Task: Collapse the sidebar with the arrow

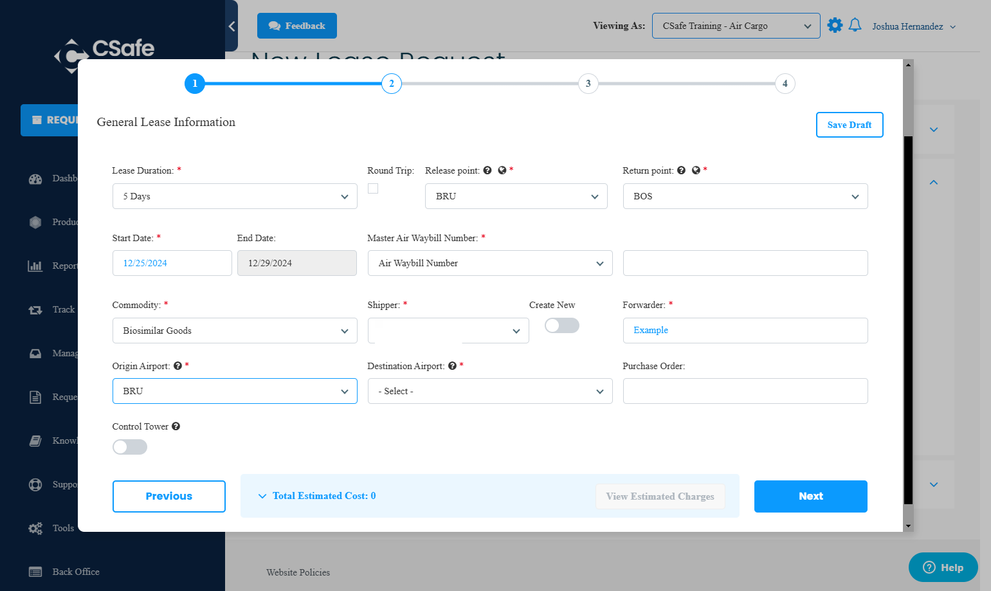Action: coord(232,26)
